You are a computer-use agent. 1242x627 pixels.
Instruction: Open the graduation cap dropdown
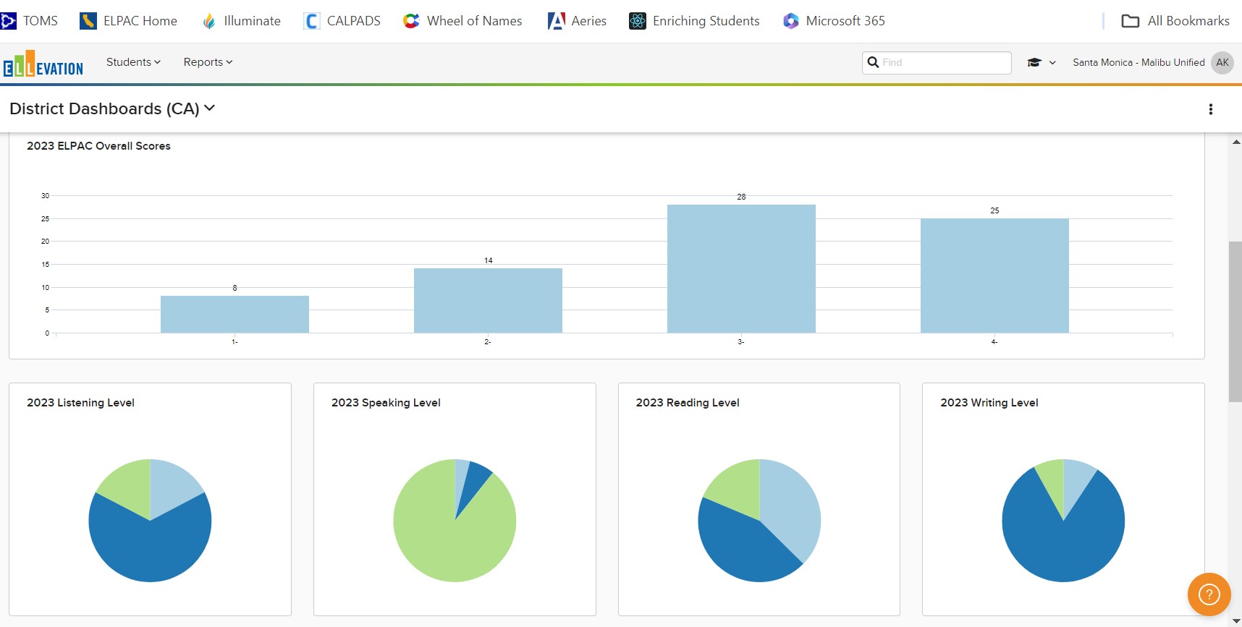[x=1041, y=63]
